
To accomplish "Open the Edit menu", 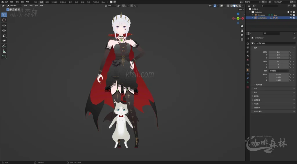I will (12, 2).
